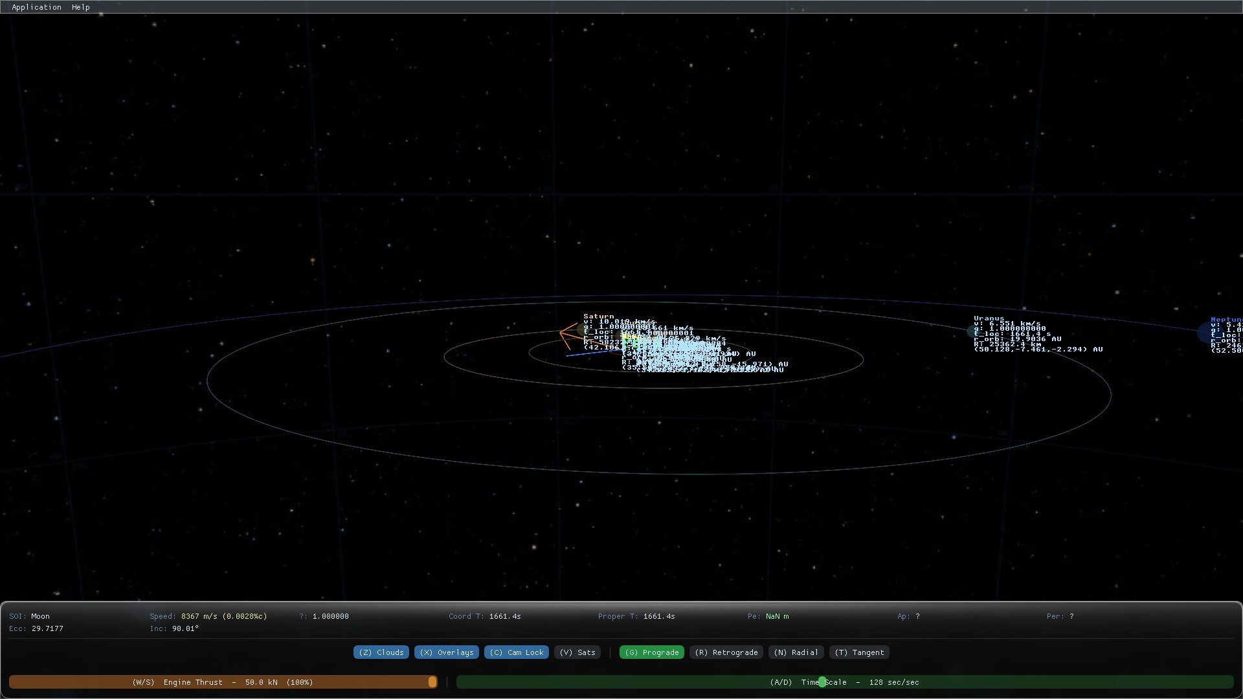1243x699 pixels.
Task: Click the Engine Thrust slider handle
Action: [432, 682]
